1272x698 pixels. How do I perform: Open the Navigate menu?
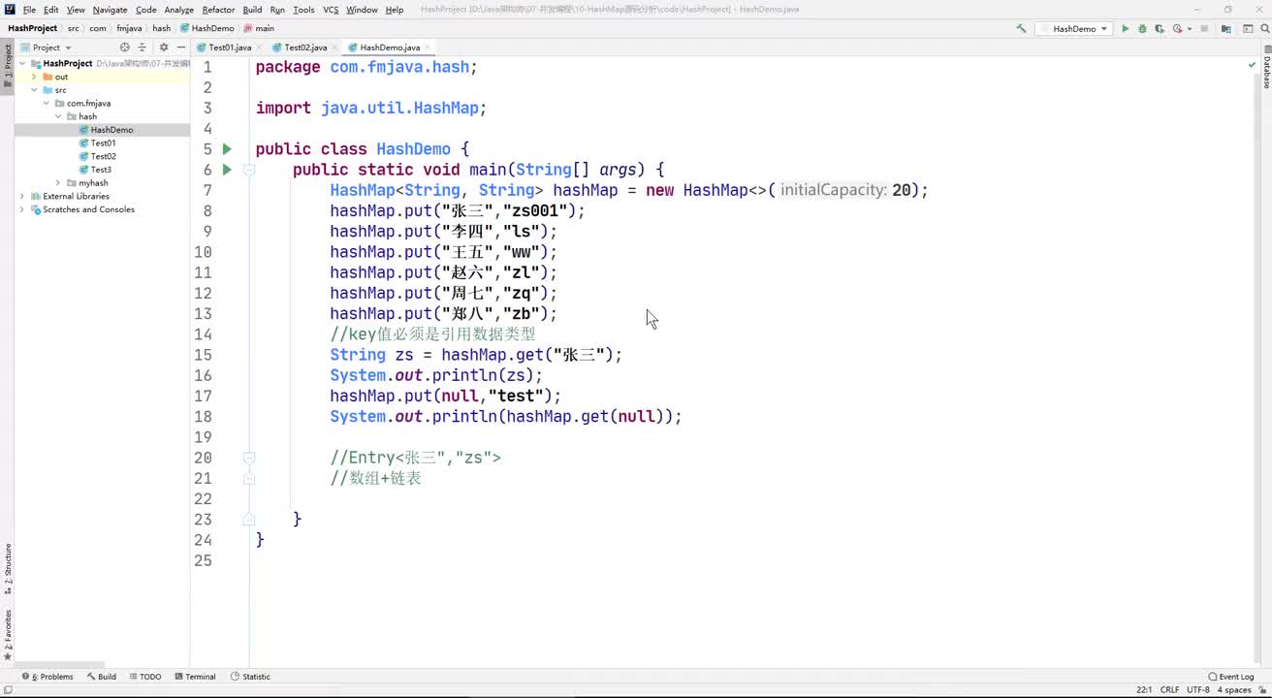pyautogui.click(x=110, y=10)
